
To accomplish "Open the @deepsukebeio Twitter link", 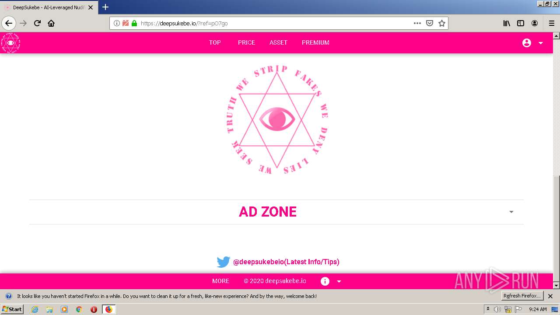I will (x=286, y=262).
